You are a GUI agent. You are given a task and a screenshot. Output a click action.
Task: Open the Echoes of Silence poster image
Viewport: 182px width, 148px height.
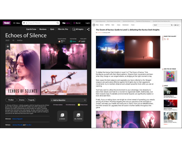(x=23, y=69)
